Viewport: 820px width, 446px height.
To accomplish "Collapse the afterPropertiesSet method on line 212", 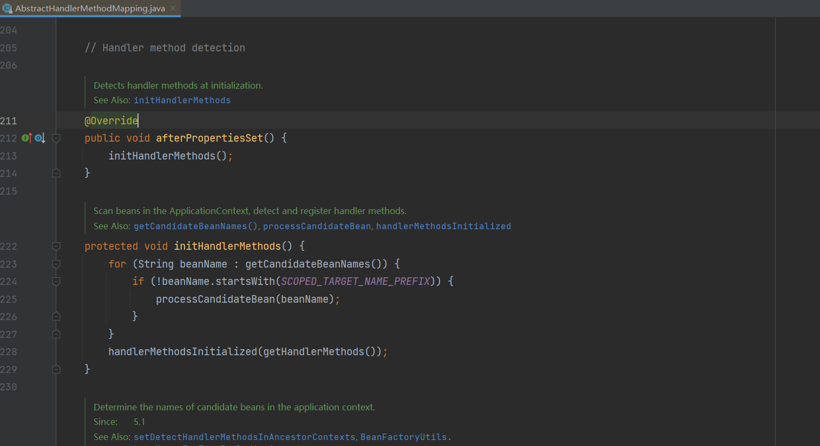I will (56, 138).
